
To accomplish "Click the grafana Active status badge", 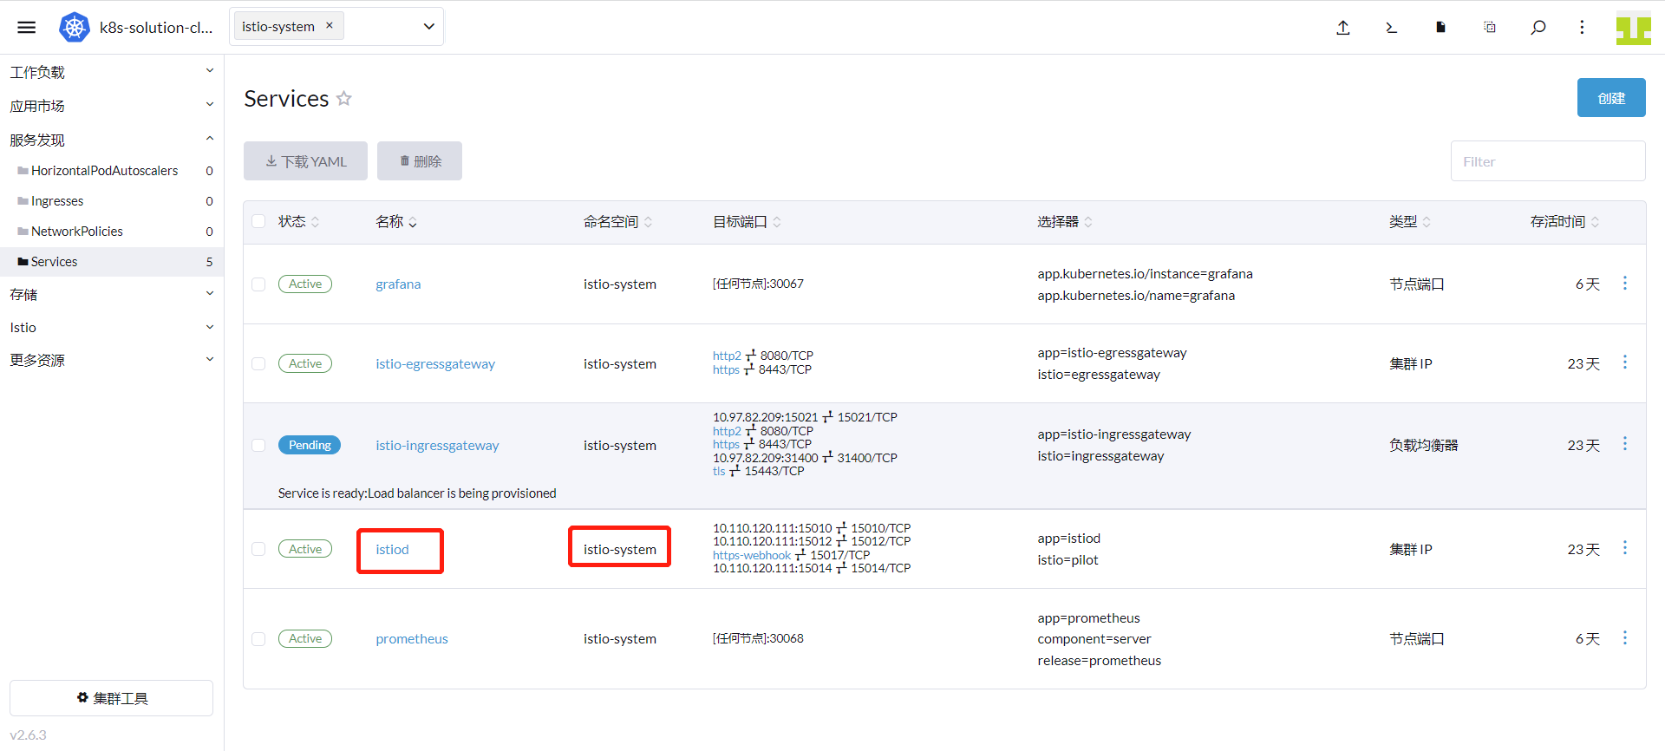I will click(x=305, y=284).
